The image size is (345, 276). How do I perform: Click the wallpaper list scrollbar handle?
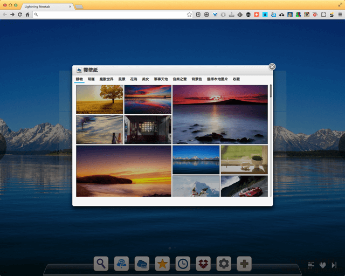click(x=271, y=91)
